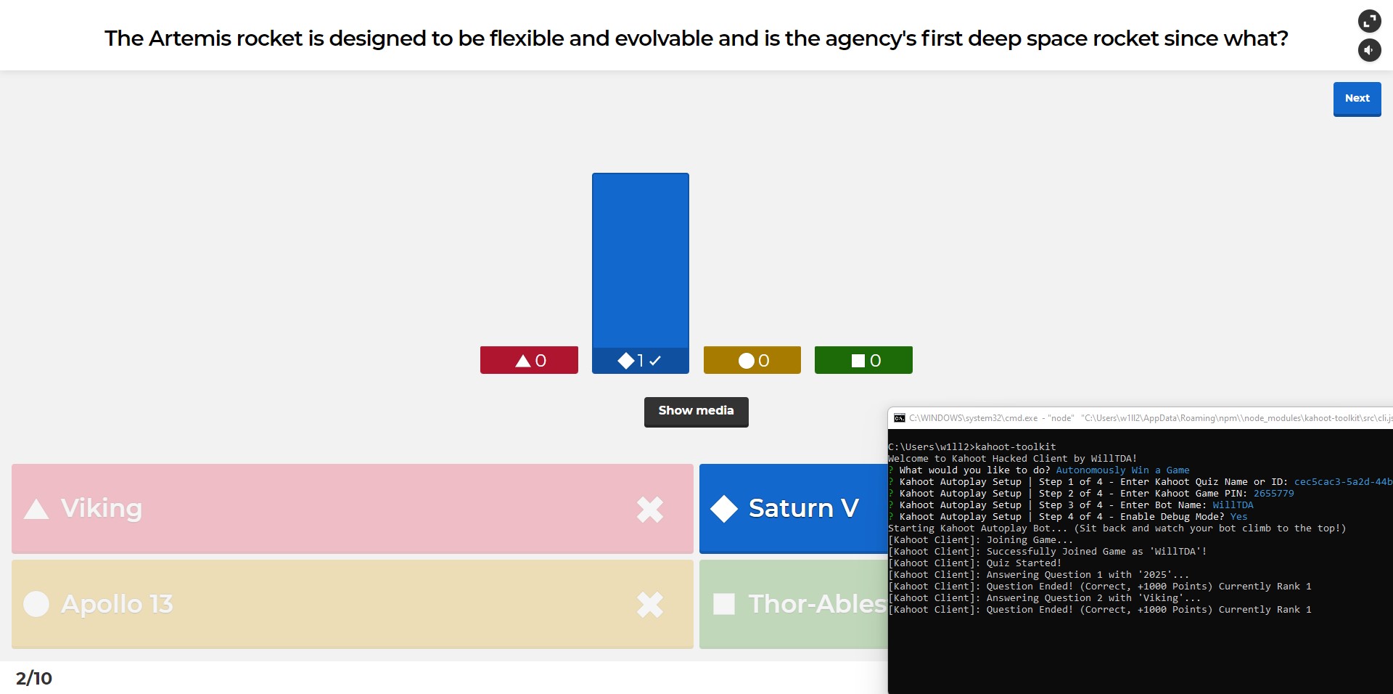This screenshot has height=694, width=1393.
Task: Choose the Thor-Ables answer card
Action: point(794,604)
